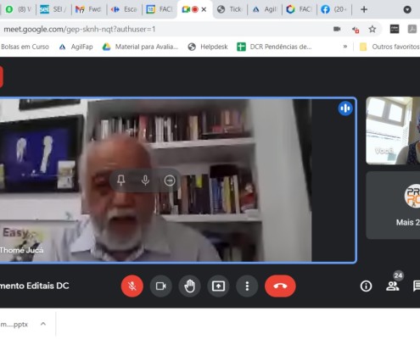
Task: Unmute the microphone in the call bar
Action: 132,286
